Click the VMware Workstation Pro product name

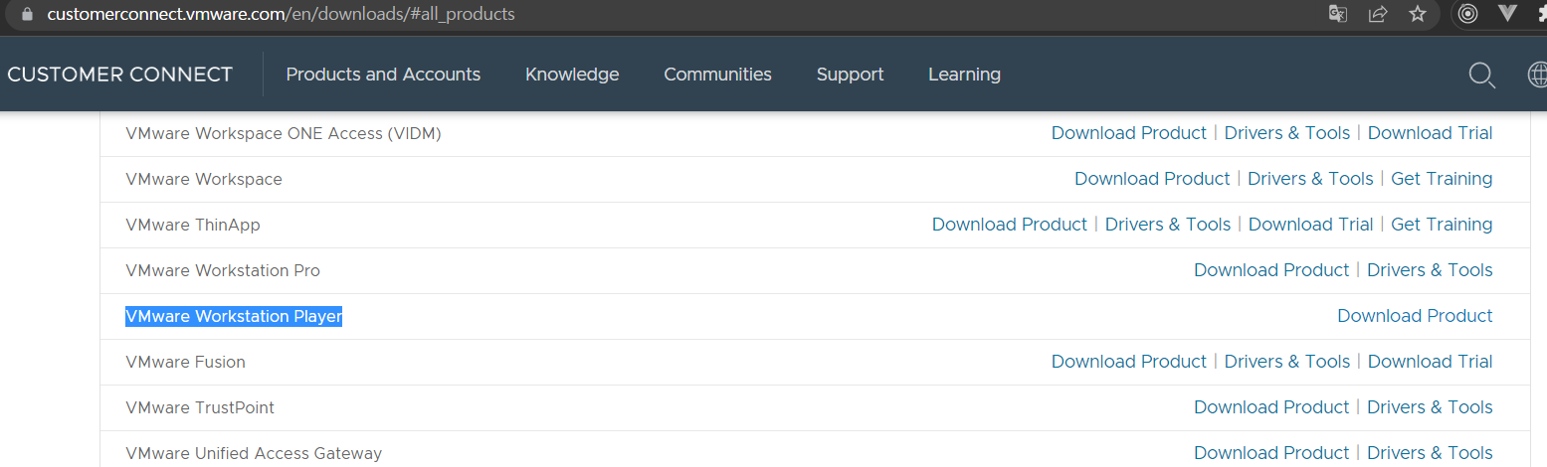(x=223, y=270)
